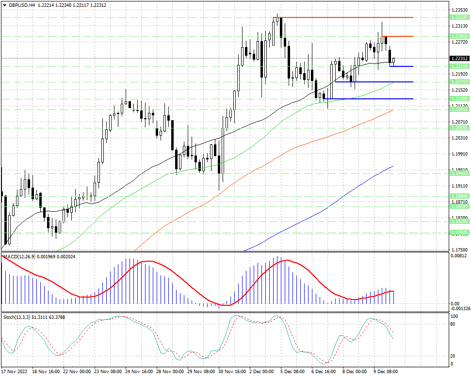Click the MACD scale value 0.00812
471x377 pixels.
459,256
